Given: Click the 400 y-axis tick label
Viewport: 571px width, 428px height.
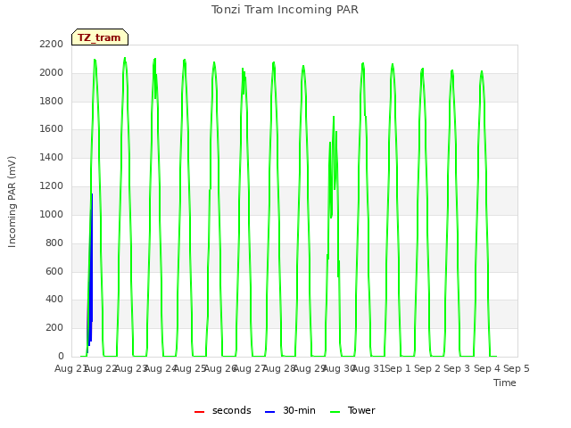Looking at the screenshot, I should pyautogui.click(x=54, y=300).
